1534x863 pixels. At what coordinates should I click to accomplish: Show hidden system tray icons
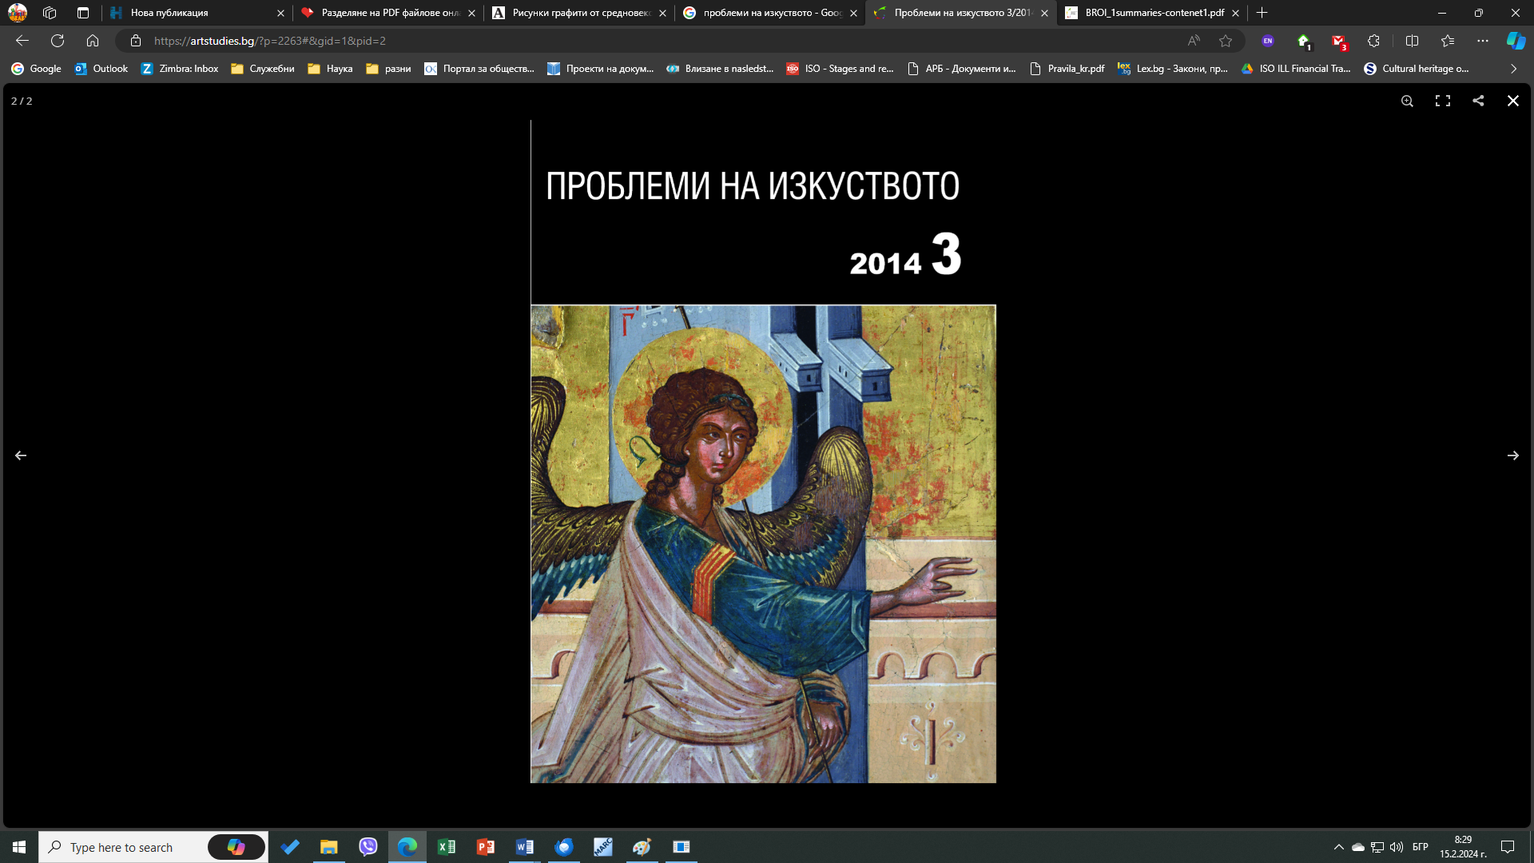(x=1339, y=847)
